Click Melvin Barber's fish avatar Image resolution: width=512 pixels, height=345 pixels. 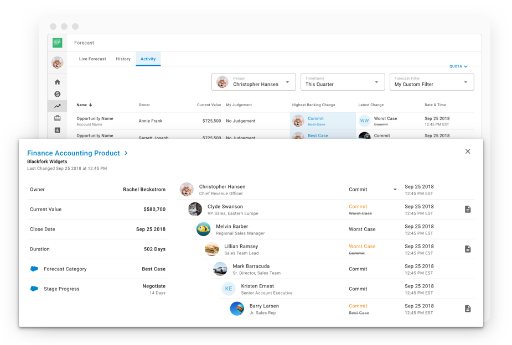[x=203, y=229]
